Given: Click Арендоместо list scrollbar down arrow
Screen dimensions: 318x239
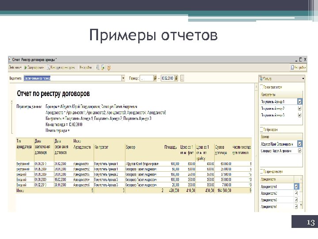Looking at the screenshot, I should tap(301, 205).
